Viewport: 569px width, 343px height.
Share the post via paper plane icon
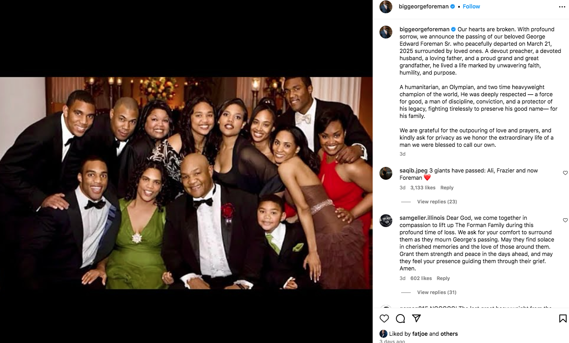[x=416, y=319]
